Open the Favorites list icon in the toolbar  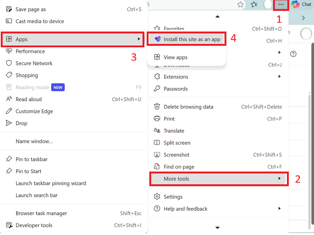(254, 5)
